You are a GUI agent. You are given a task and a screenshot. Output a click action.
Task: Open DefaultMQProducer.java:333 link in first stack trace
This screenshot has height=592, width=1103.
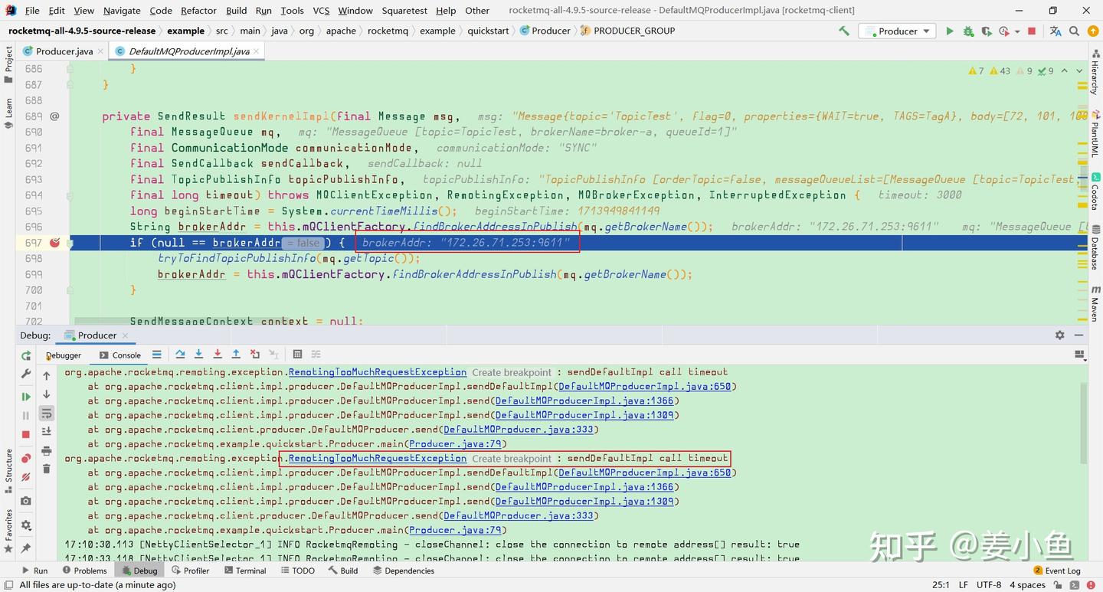pyautogui.click(x=518, y=430)
